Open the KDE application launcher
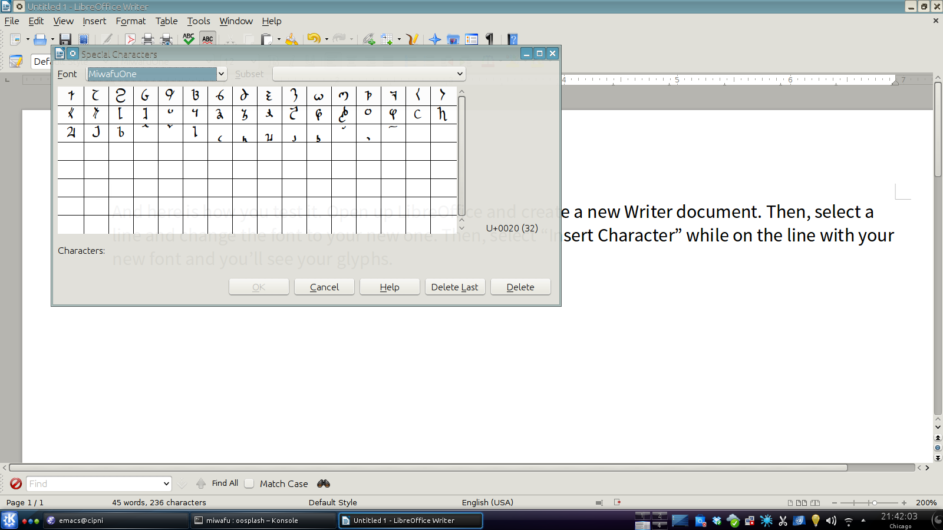 coord(9,521)
